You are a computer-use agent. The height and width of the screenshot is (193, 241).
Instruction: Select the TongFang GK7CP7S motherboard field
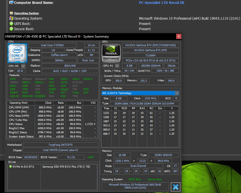click(x=61, y=145)
